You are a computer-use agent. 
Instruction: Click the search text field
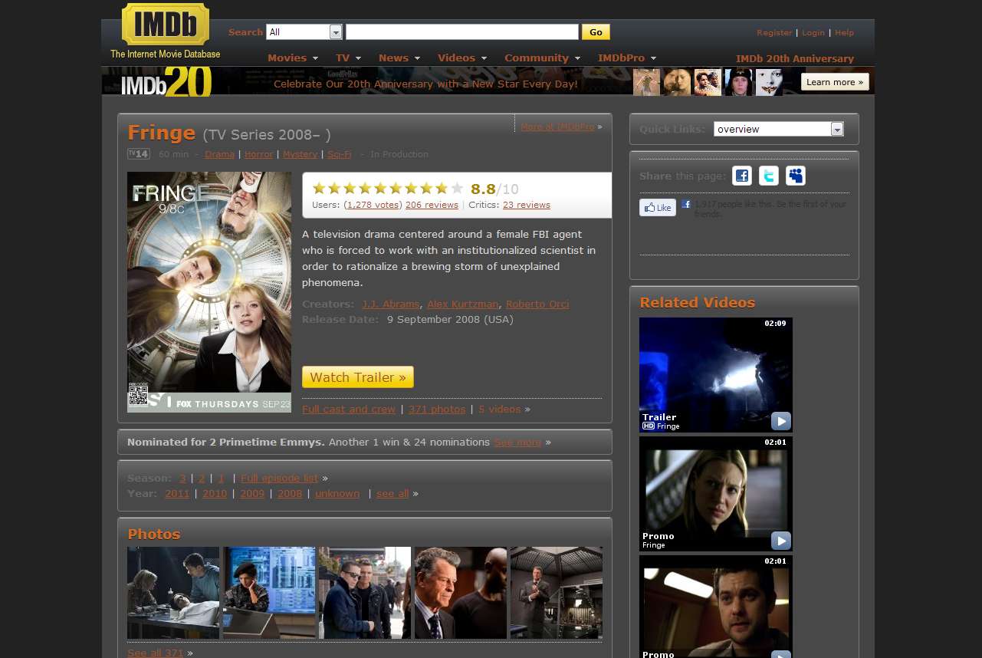[x=462, y=32]
